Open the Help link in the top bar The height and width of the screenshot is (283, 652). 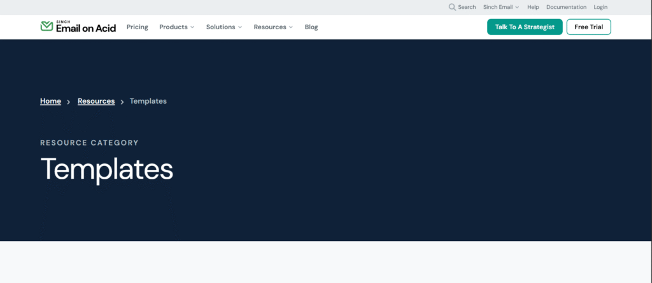533,7
